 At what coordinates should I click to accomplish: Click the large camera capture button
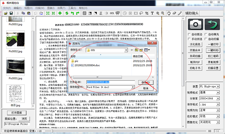[x=196, y=24]
